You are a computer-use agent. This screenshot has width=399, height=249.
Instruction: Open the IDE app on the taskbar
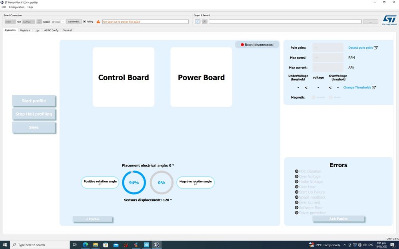pyautogui.click(x=146, y=245)
